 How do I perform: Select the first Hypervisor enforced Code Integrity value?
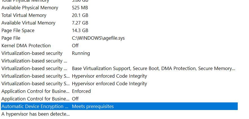click(109, 76)
